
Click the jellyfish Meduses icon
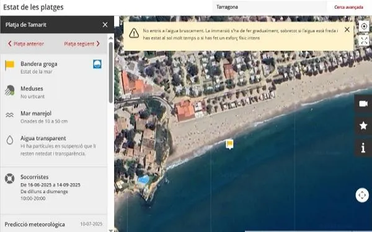tap(10, 90)
